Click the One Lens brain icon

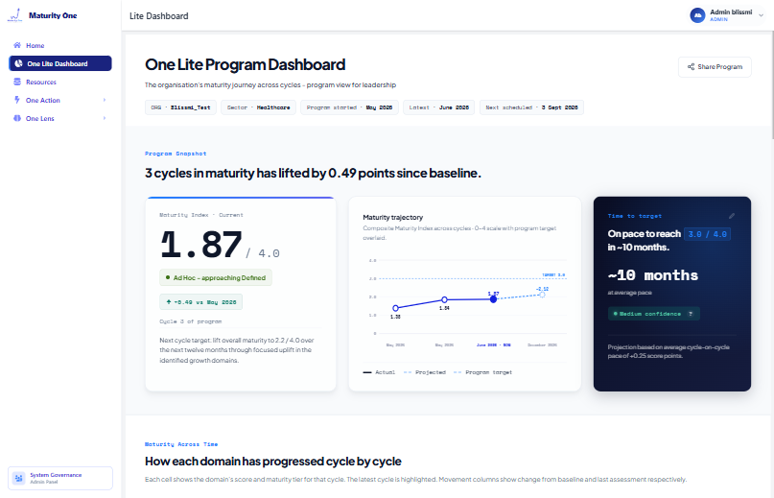click(x=17, y=118)
